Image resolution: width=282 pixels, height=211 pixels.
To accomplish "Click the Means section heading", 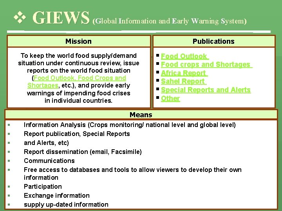I will coord(141,114).
